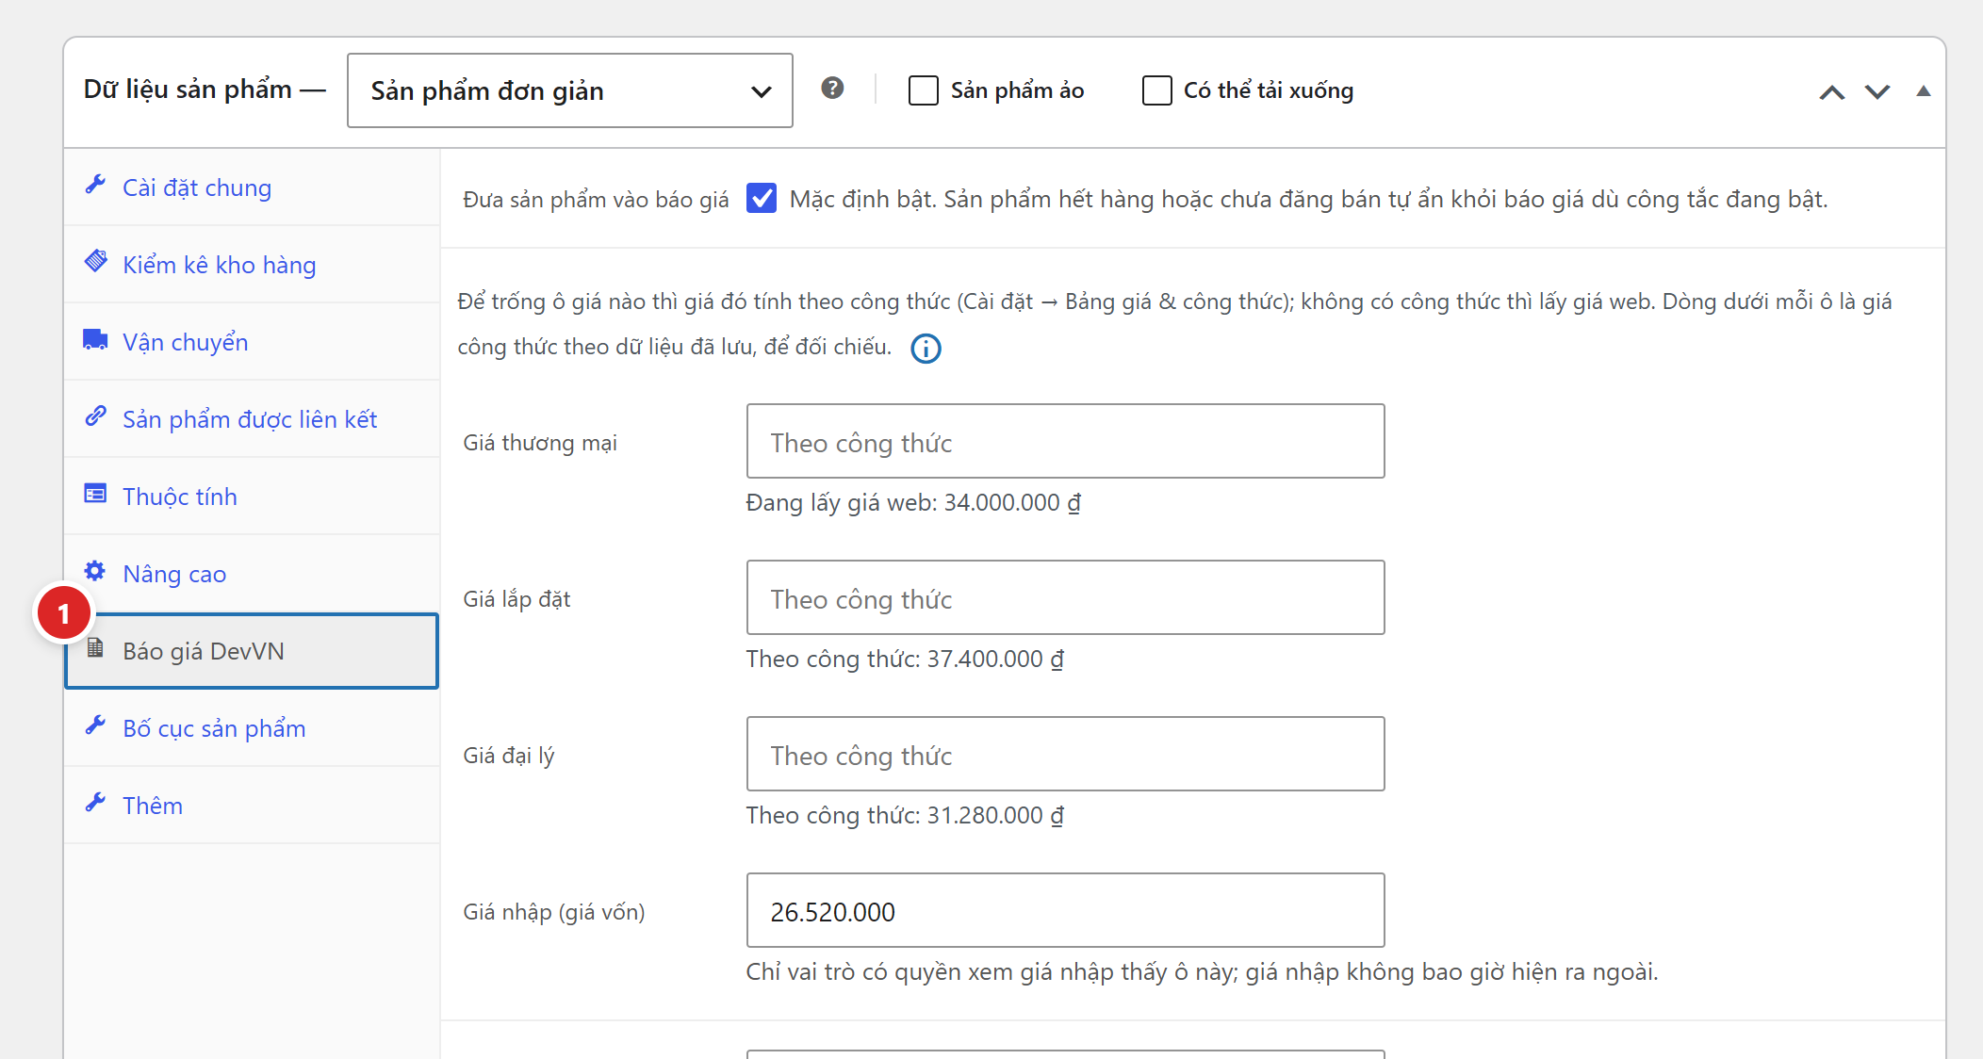Screen dimensions: 1983x1059
Task: Click the truck icon for Vận chuyển
Action: tap(95, 339)
